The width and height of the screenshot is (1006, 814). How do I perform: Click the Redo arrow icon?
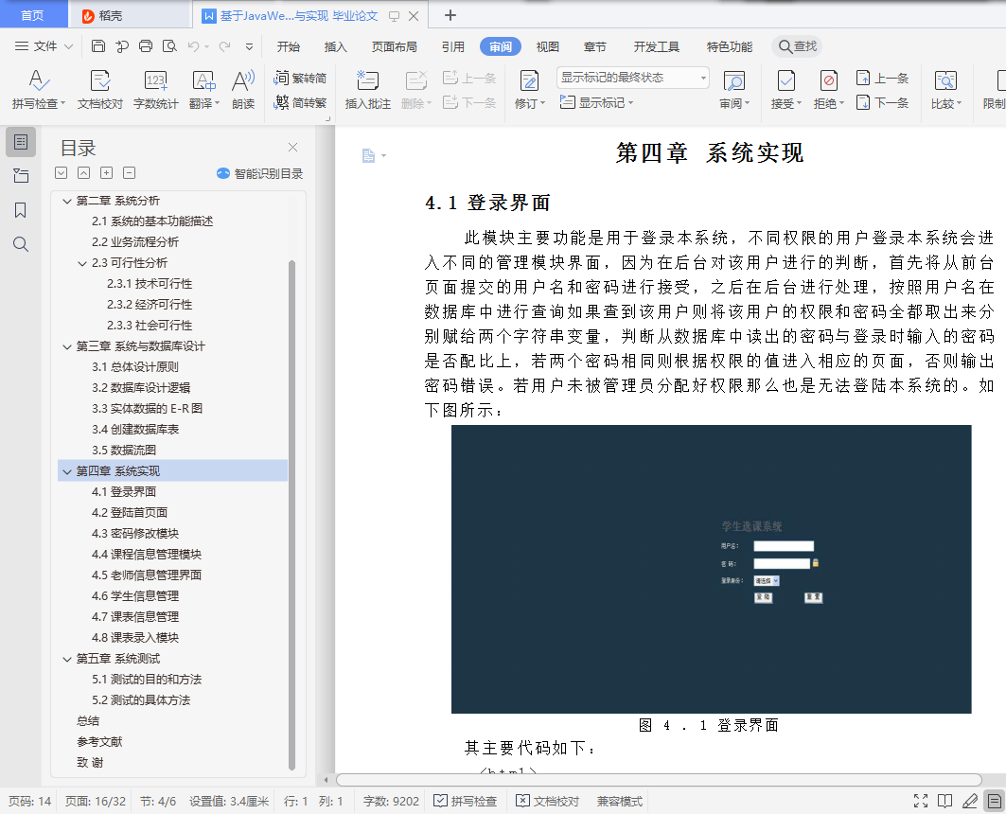click(x=224, y=46)
